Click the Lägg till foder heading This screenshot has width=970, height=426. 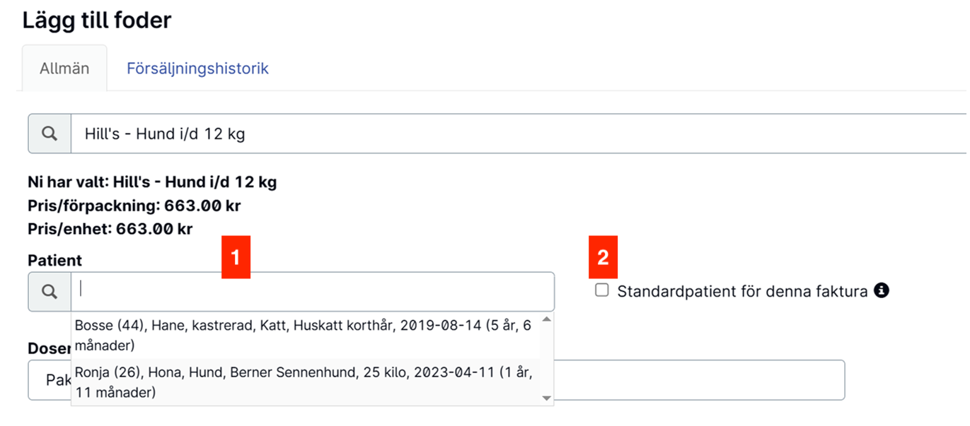click(97, 20)
